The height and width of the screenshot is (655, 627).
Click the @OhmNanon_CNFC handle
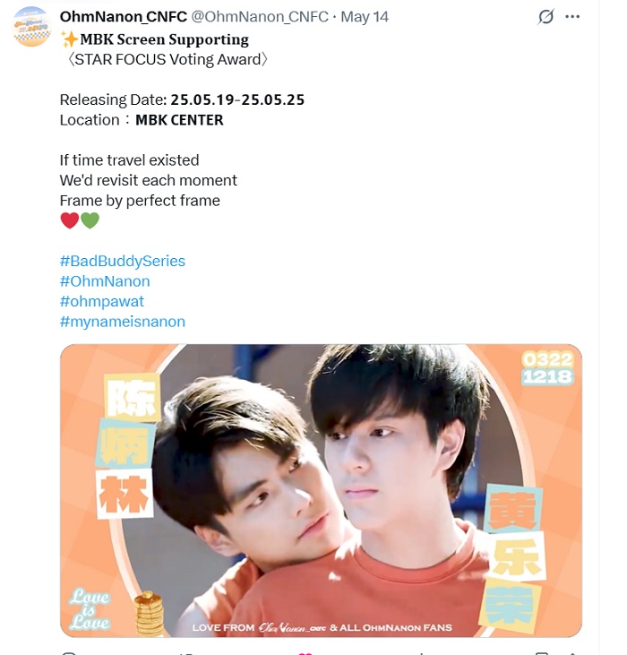[260, 17]
